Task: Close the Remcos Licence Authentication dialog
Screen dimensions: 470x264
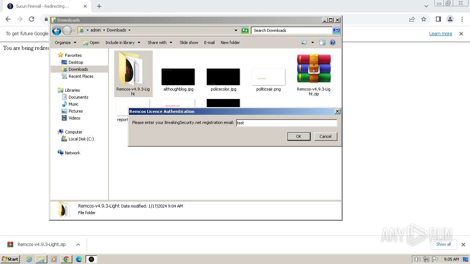Action: [337, 111]
